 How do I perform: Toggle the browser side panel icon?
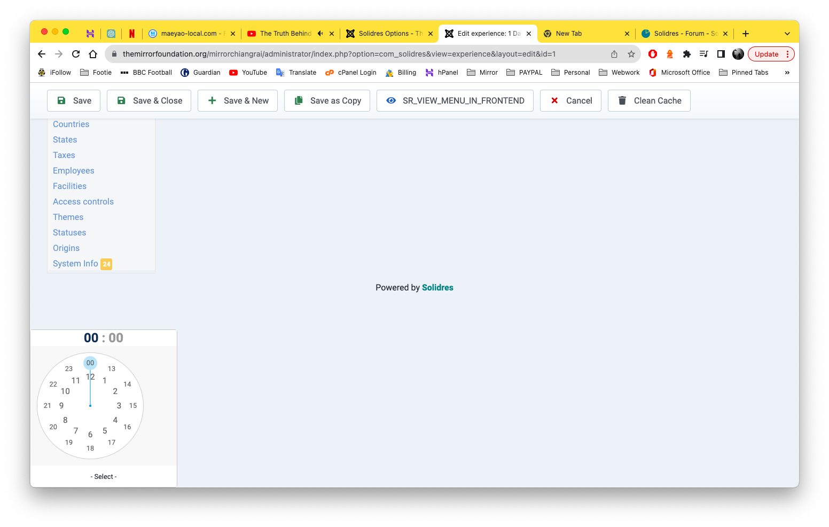point(721,54)
